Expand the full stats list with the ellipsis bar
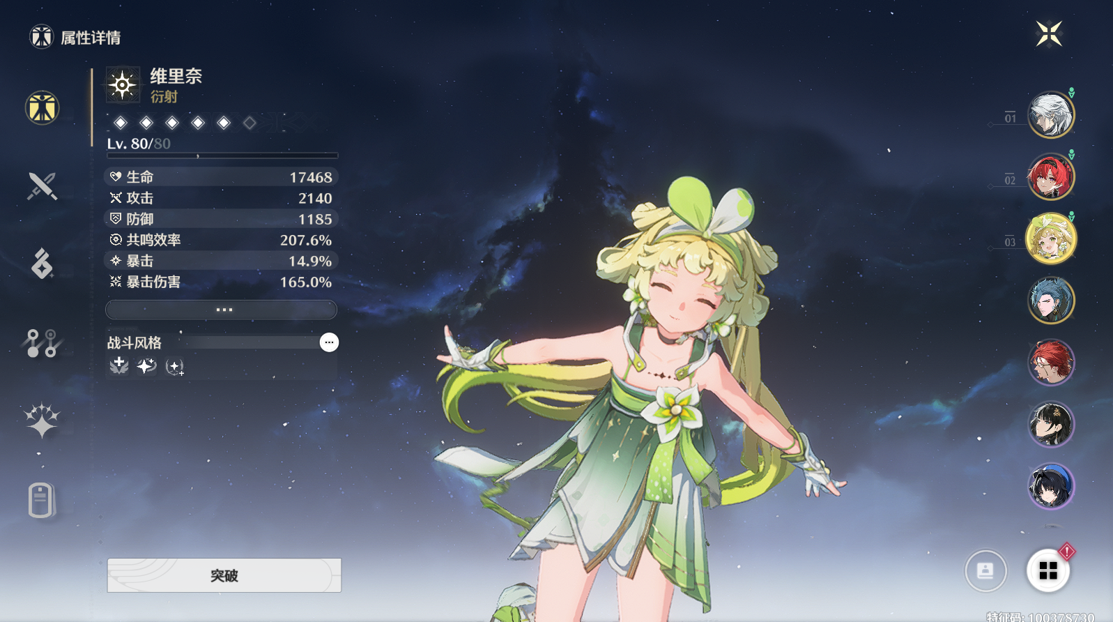 pos(221,310)
